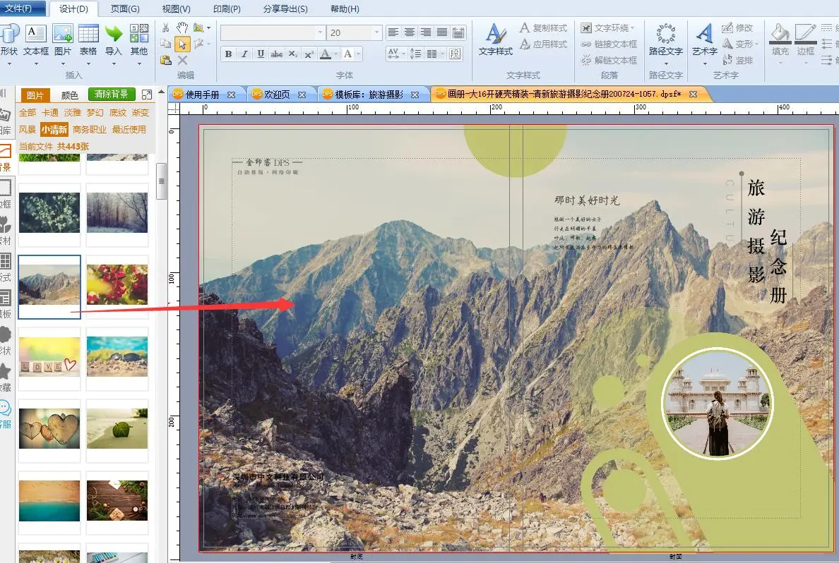Click the 边框 border pencil icon
Viewport: 839px width, 563px height.
[805, 33]
